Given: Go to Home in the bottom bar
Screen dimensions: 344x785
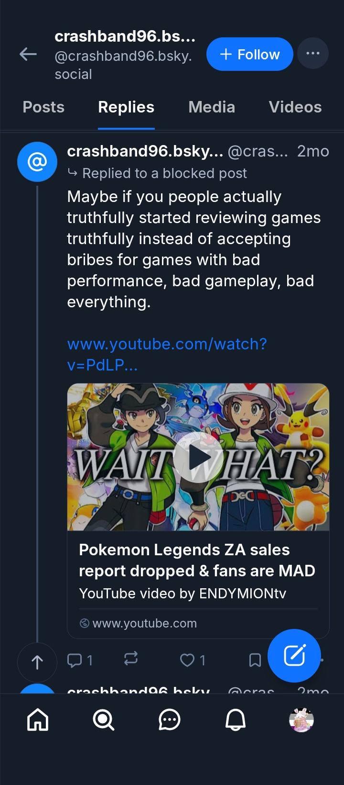Looking at the screenshot, I should pos(38,719).
